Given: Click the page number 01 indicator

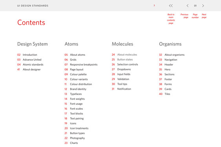Looking at the screenshot, I should [195, 5].
